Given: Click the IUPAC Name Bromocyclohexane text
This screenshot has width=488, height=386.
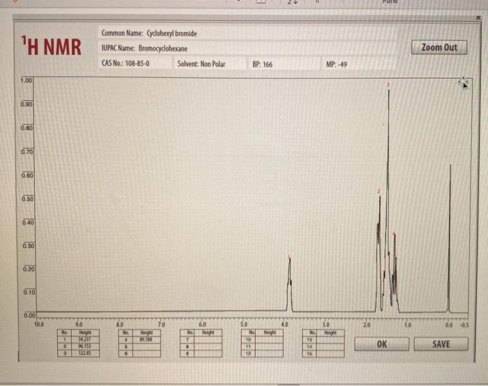Looking at the screenshot, I should (162, 49).
